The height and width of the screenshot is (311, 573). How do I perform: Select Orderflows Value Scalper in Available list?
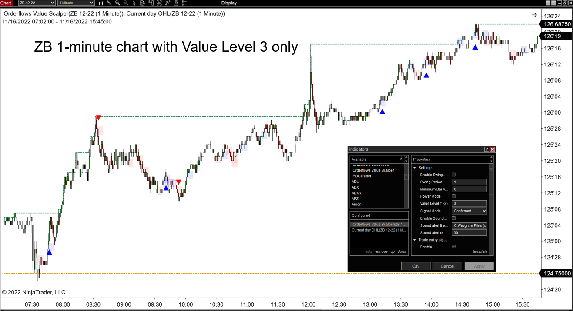point(373,170)
